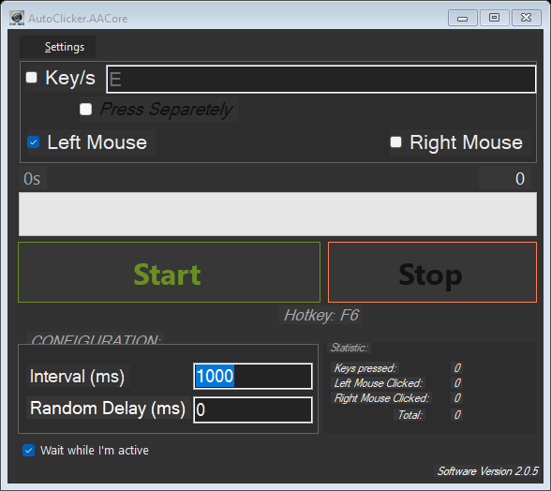Focus the Random Delay (ms) input field
Image resolution: width=551 pixels, height=491 pixels.
(x=253, y=409)
